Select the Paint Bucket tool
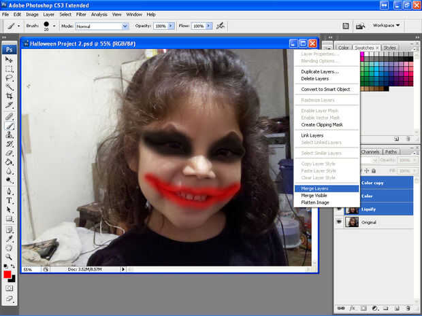Screen dimensions: 422x316 click(9, 162)
